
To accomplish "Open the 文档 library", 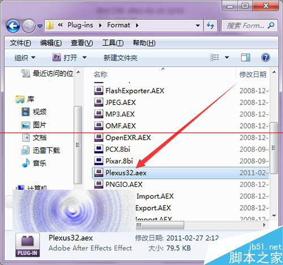I will (34, 138).
